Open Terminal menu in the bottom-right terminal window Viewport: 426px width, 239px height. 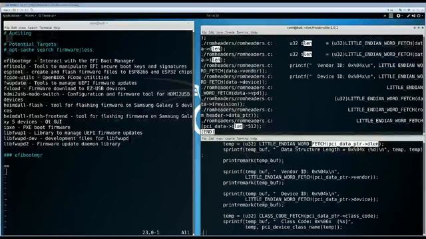[x=242, y=139]
